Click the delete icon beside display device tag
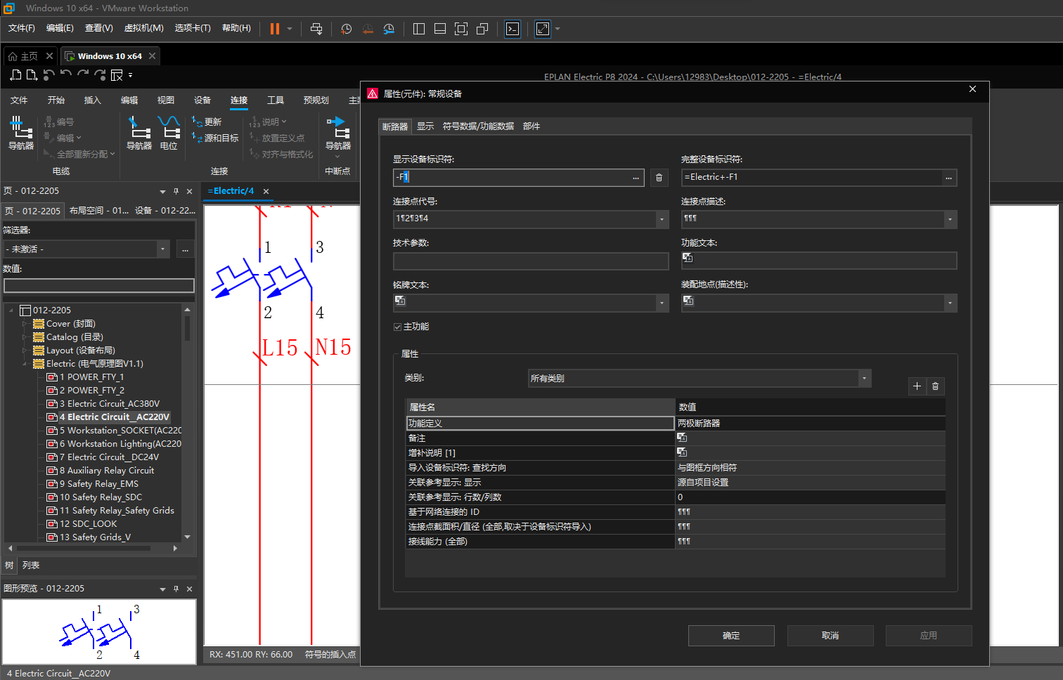Image resolution: width=1063 pixels, height=680 pixels. [x=659, y=178]
